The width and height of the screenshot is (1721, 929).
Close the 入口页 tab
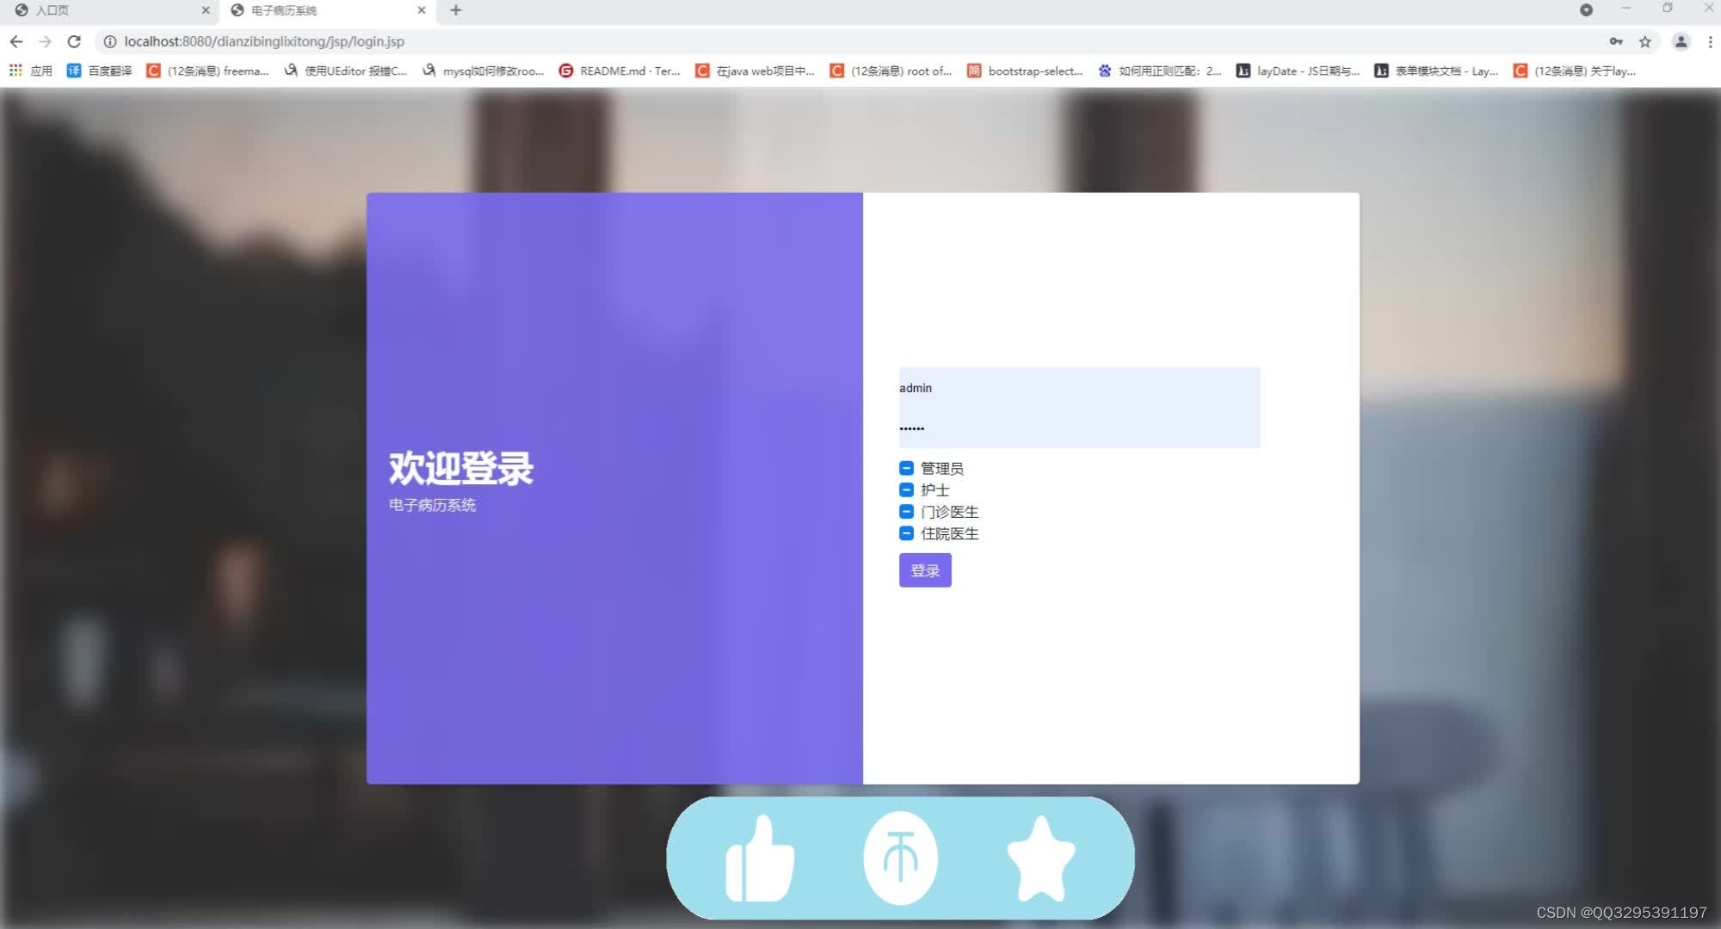coord(206,10)
